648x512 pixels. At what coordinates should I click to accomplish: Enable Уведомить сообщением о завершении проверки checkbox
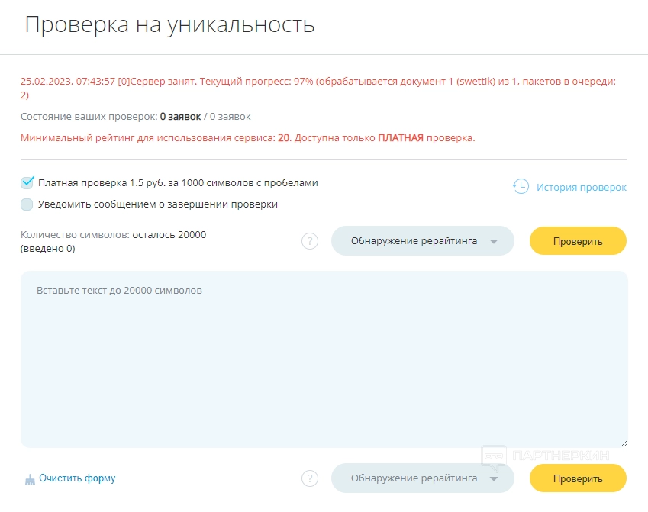coord(27,204)
